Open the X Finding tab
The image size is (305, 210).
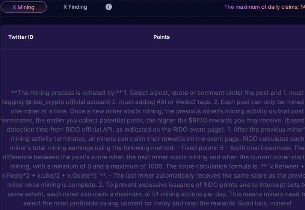coord(75,7)
